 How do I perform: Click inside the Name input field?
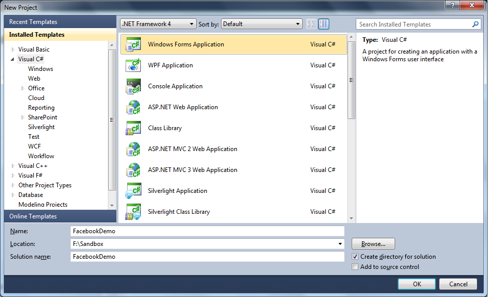204,231
